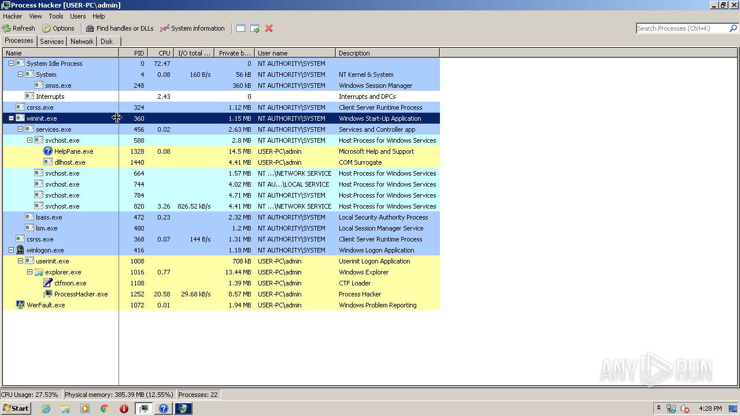Open Help and Support taskbar button

click(x=164, y=408)
